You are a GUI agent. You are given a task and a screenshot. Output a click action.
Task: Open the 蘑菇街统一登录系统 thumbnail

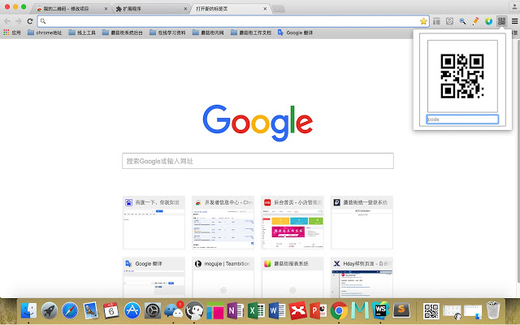[x=362, y=222]
